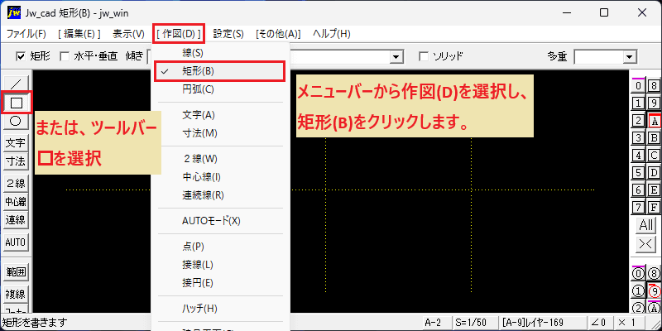Viewport: 662px width, 331px height.
Task: Select the line tool in left toolbar
Action: (16, 84)
